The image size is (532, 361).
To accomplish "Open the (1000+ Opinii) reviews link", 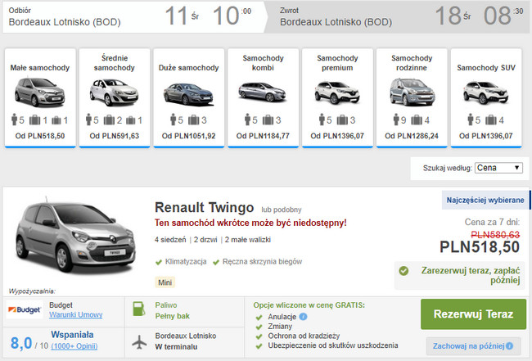I will 74,346.
